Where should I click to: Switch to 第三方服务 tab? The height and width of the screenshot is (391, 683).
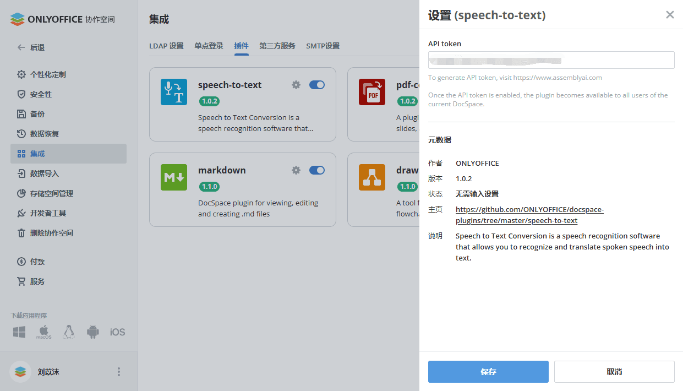pyautogui.click(x=277, y=46)
